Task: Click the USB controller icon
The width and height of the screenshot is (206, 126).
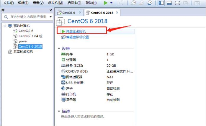Action: 63,83
